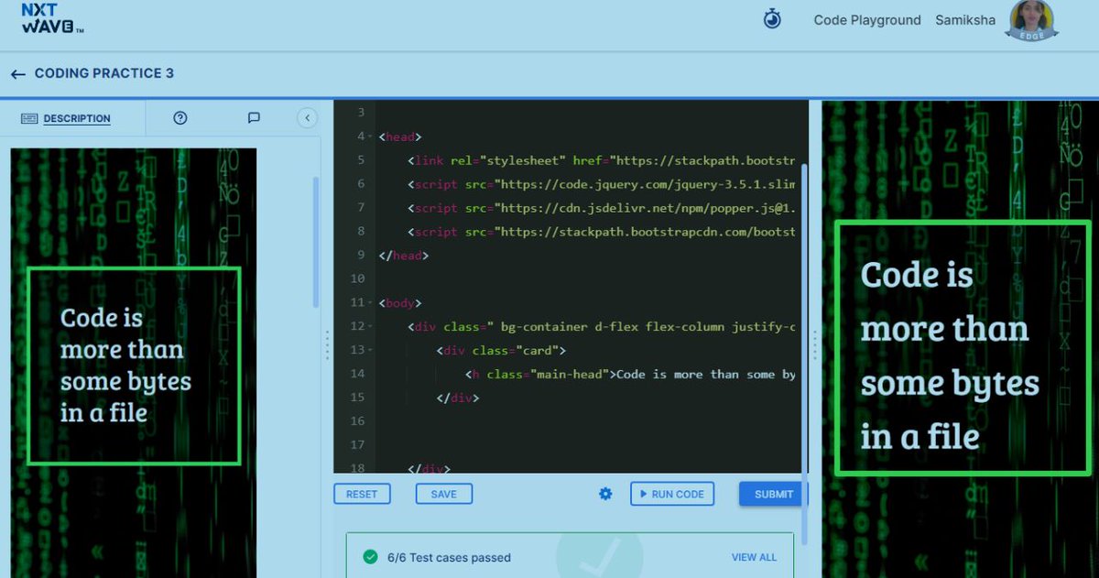Click the Samiksha user name

pyautogui.click(x=965, y=20)
